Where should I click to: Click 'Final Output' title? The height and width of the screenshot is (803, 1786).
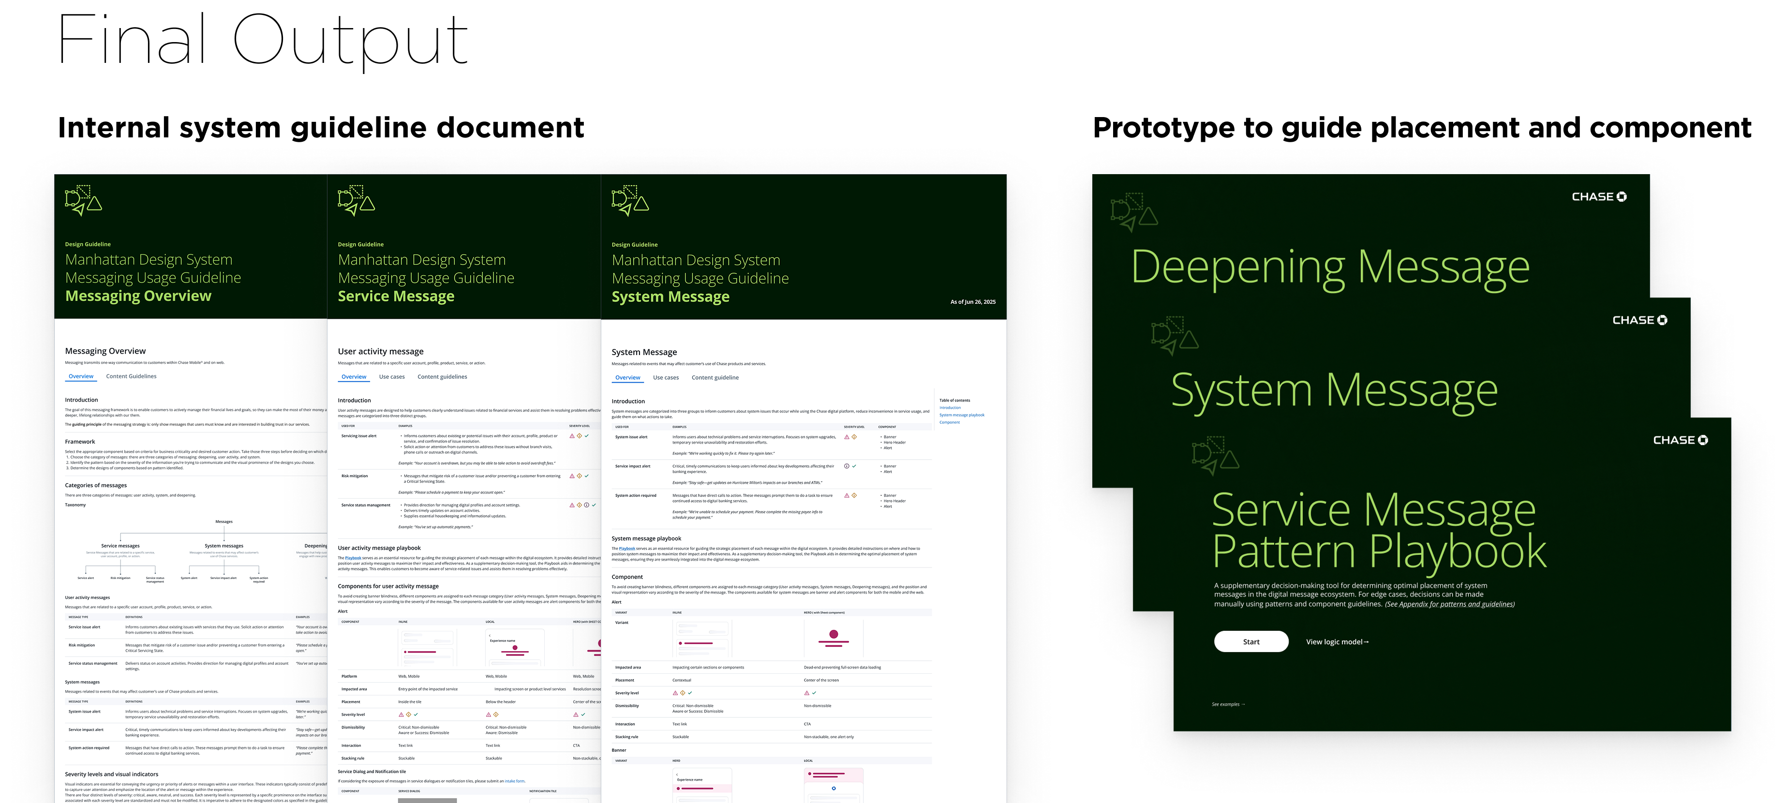(x=263, y=42)
